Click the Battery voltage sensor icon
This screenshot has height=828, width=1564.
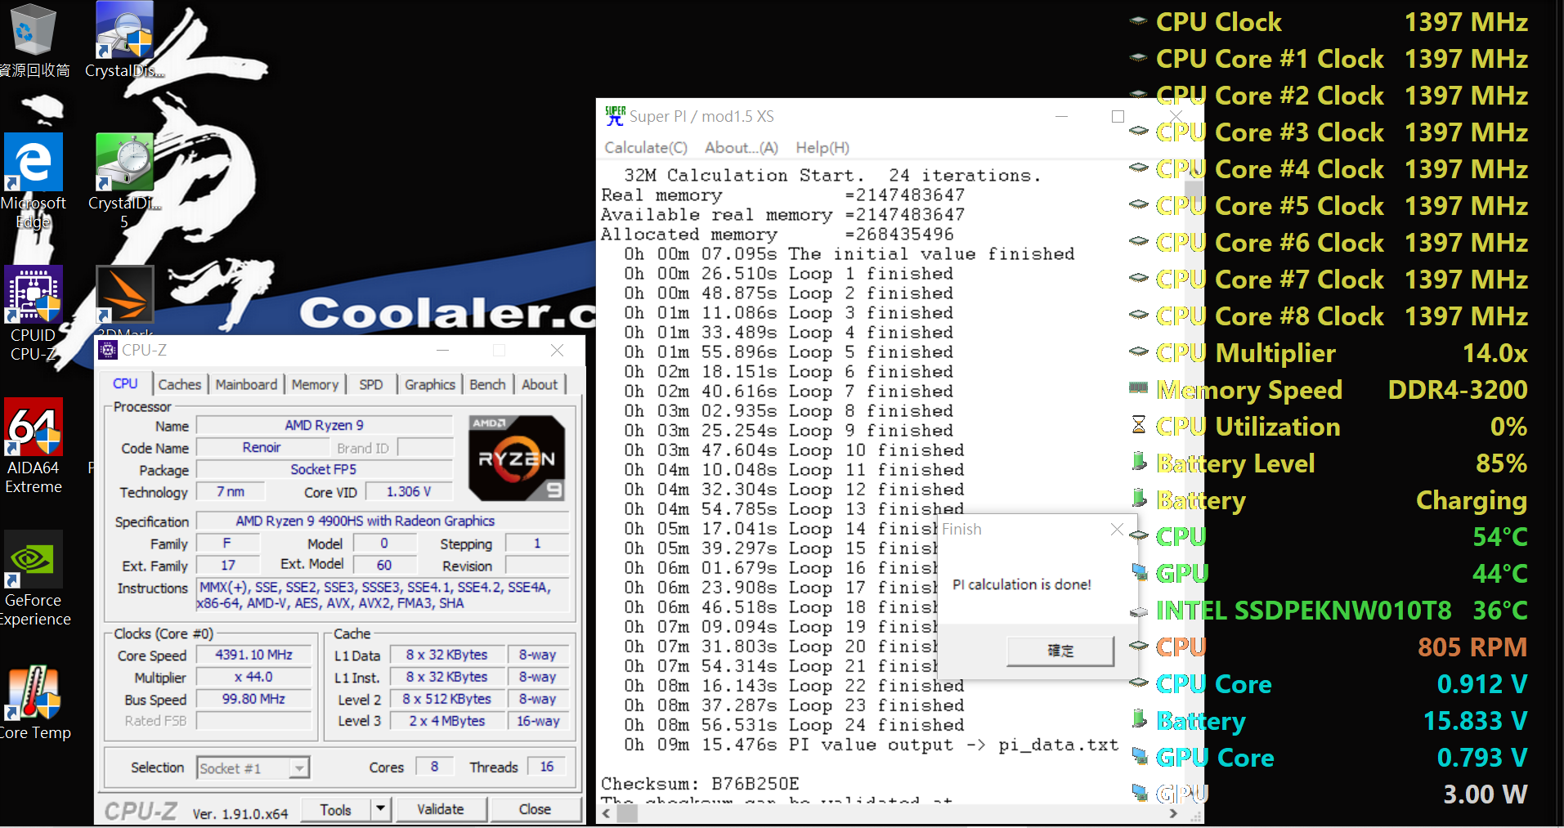[x=1139, y=718]
